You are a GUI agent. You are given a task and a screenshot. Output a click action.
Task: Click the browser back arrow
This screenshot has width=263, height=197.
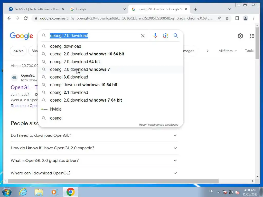(9, 18)
